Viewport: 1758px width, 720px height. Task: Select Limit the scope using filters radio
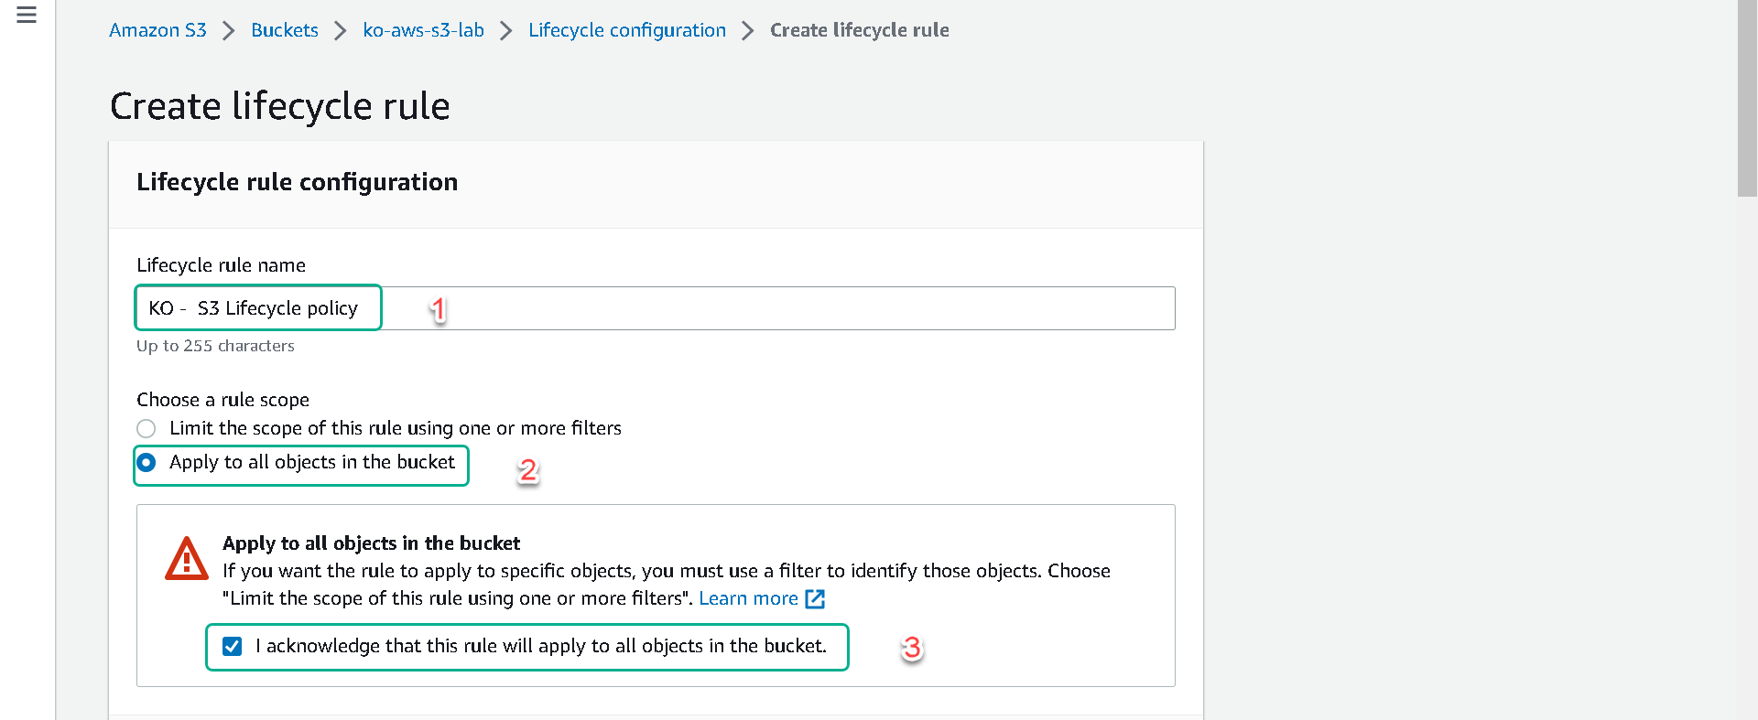point(146,428)
